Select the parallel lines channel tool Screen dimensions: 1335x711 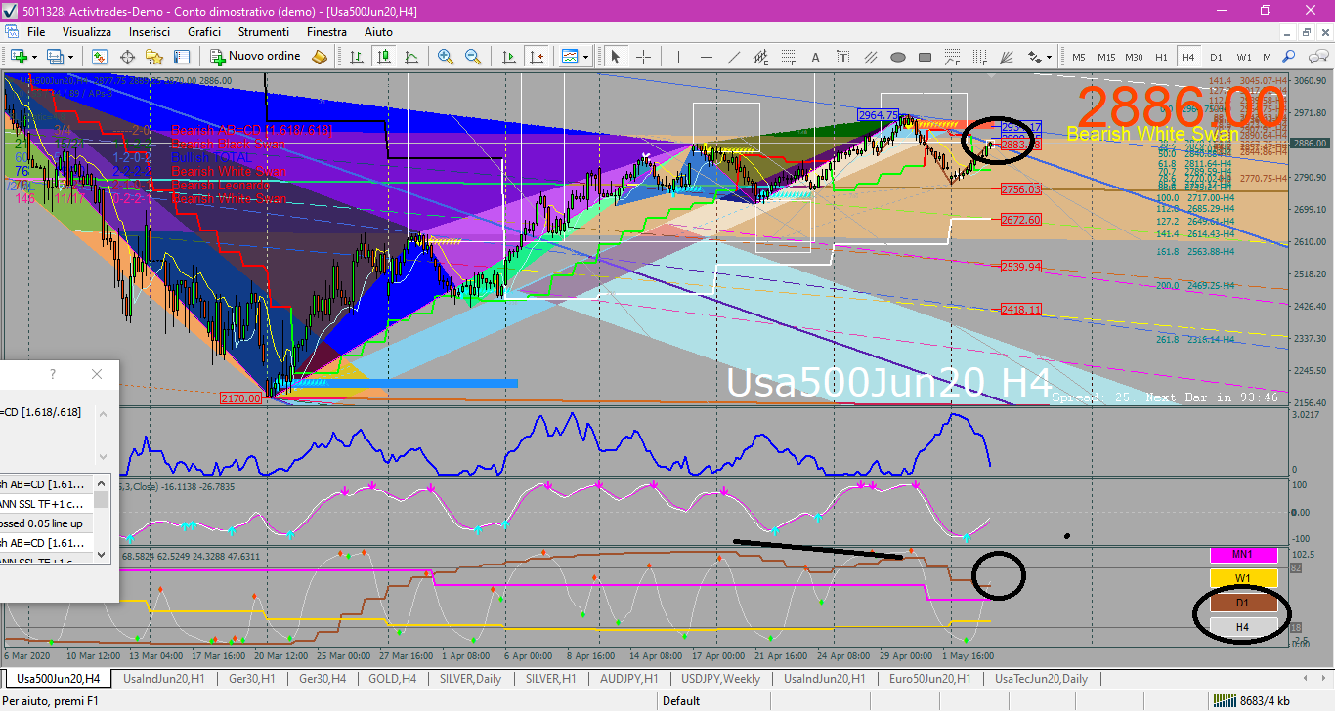pos(870,57)
